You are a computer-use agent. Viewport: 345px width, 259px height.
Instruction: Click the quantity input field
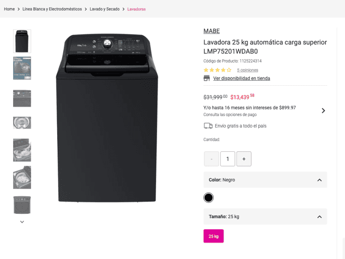coord(227,159)
